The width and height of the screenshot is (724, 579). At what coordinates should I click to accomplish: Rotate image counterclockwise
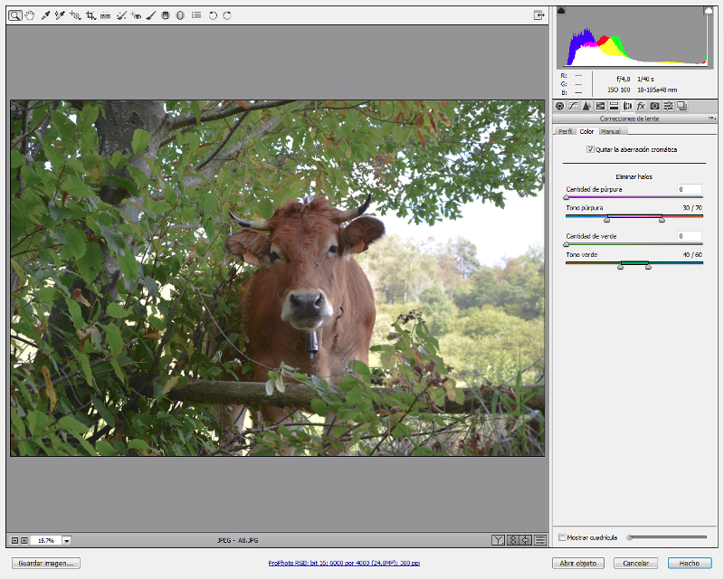(213, 15)
